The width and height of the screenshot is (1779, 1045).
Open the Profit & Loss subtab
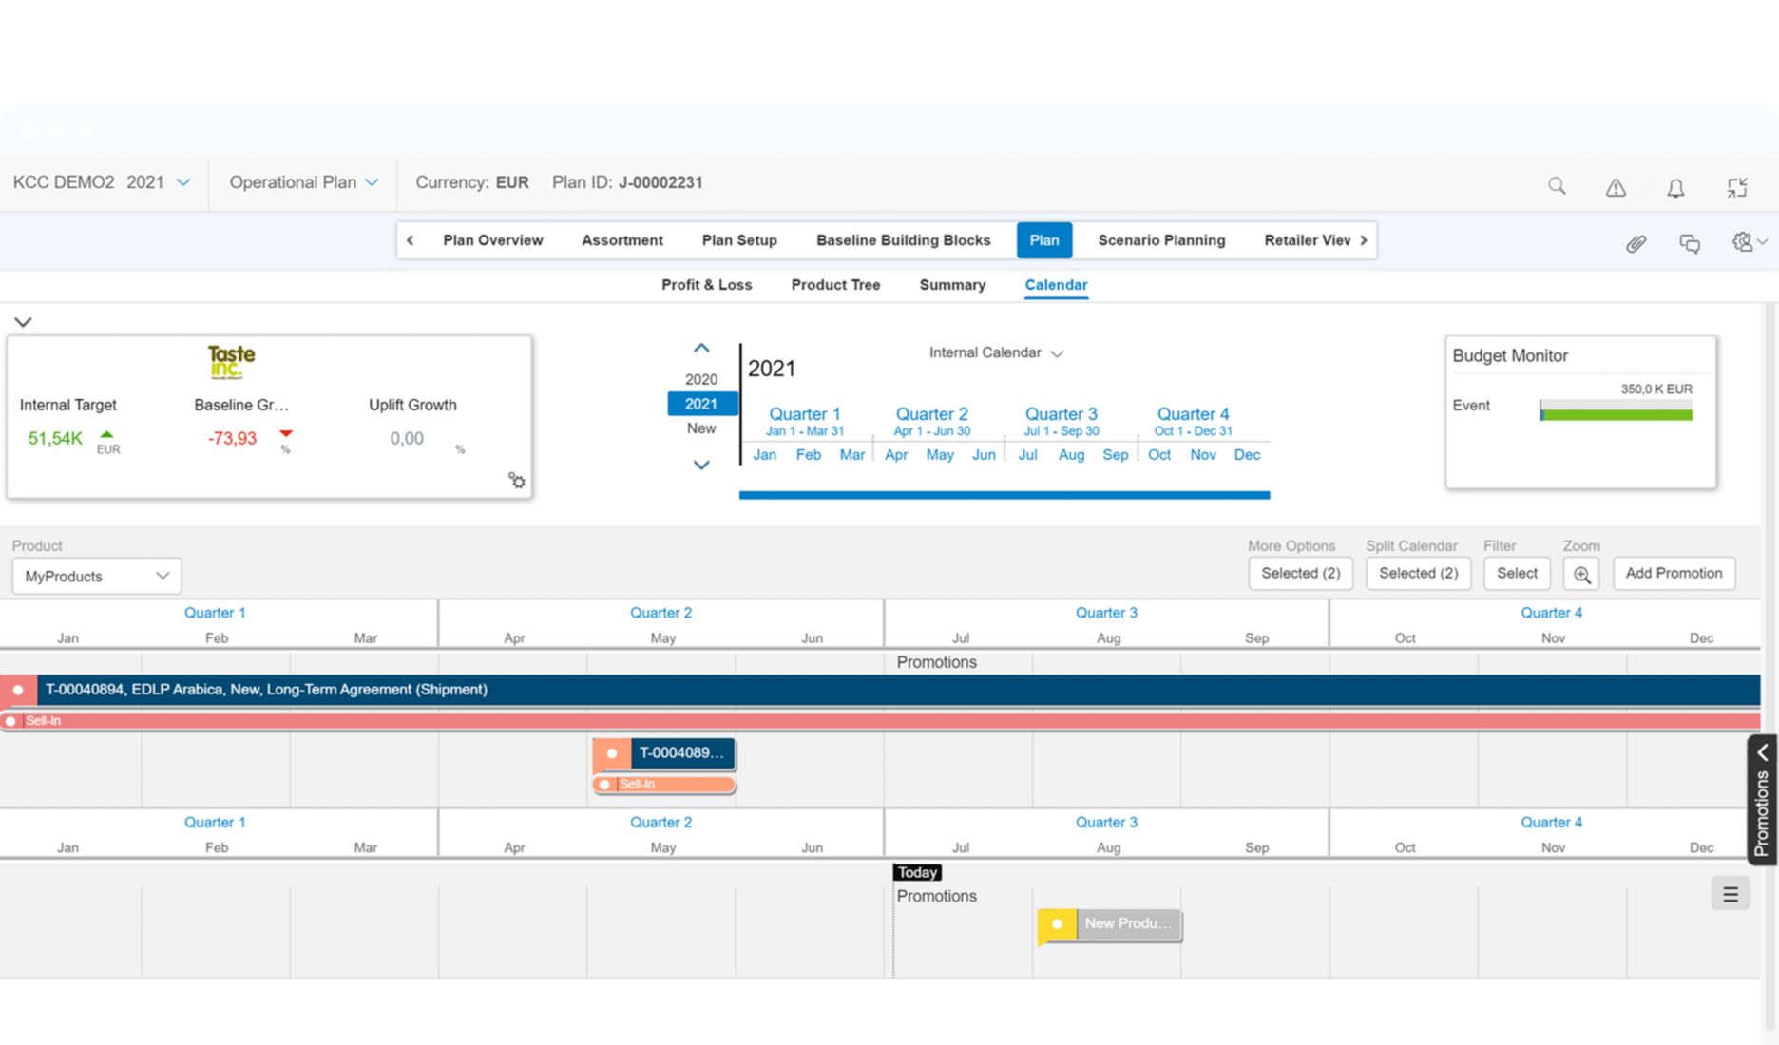706,285
